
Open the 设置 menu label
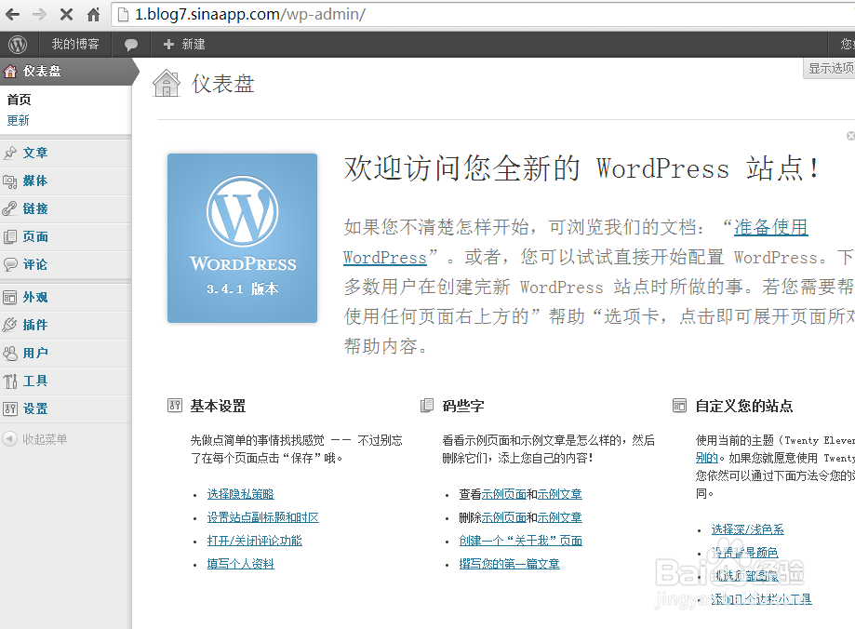[x=35, y=408]
